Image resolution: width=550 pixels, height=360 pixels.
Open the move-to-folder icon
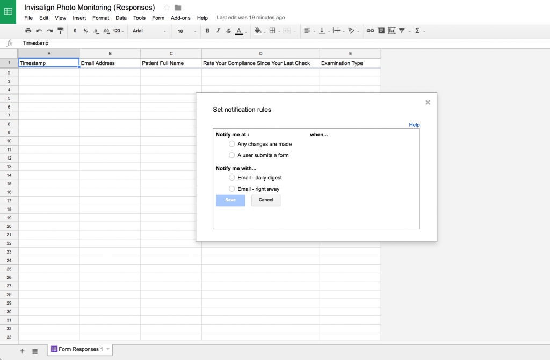(178, 8)
